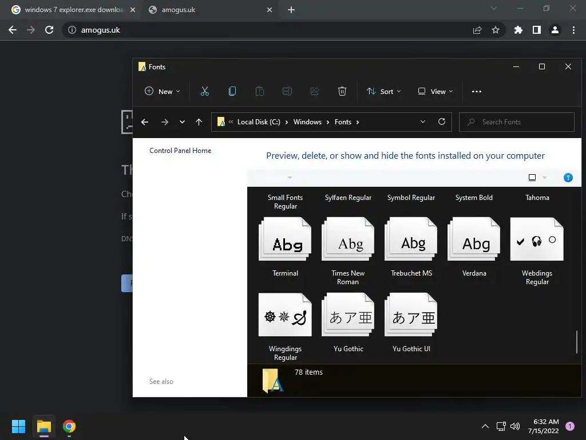586x440 pixels.
Task: Select the Times New Roman font
Action: pyautogui.click(x=348, y=252)
